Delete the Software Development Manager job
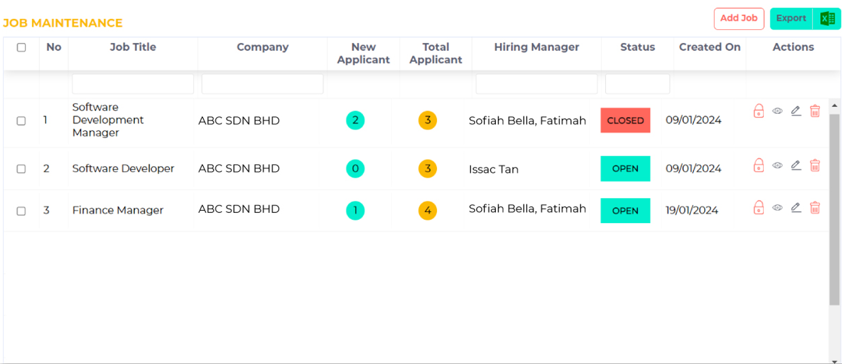The image size is (842, 364). pos(815,111)
